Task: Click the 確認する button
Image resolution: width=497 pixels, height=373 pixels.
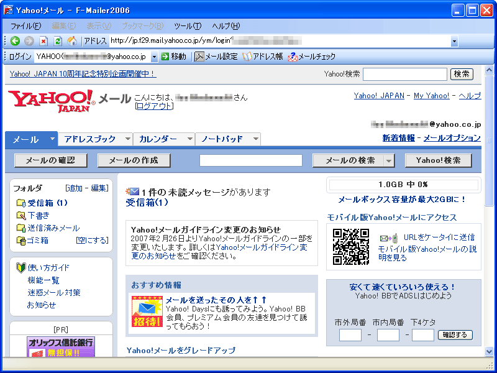Action: click(x=455, y=335)
